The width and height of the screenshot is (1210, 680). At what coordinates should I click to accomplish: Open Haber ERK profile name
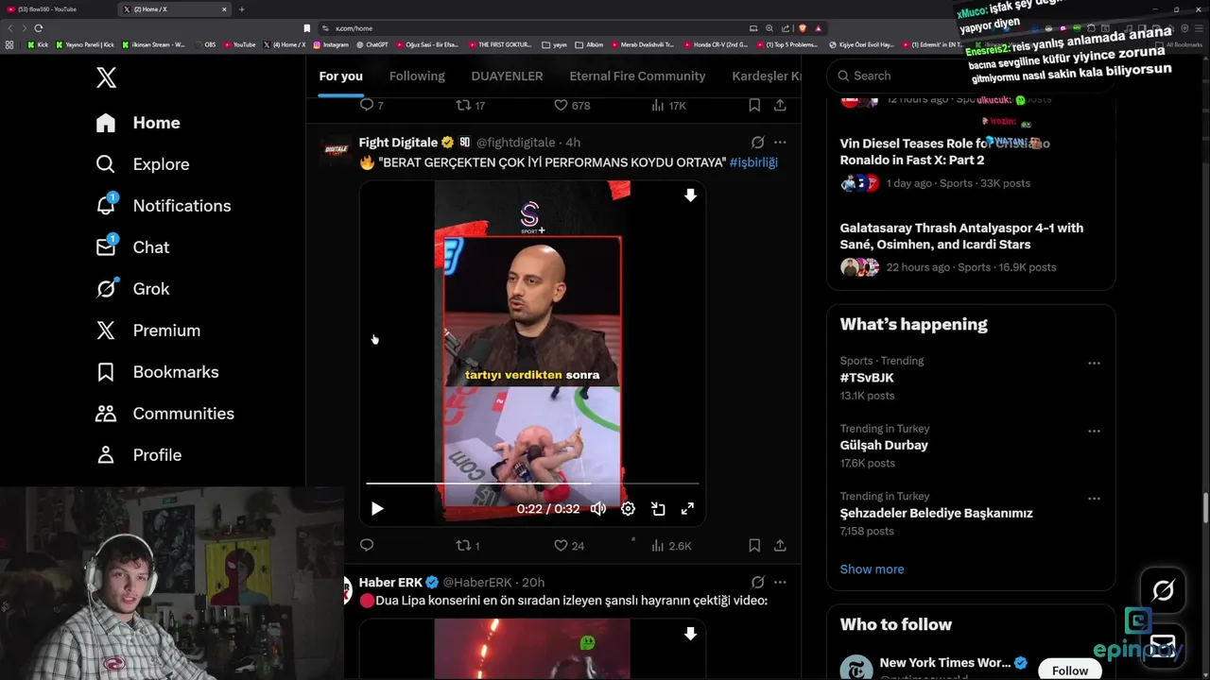(x=390, y=583)
